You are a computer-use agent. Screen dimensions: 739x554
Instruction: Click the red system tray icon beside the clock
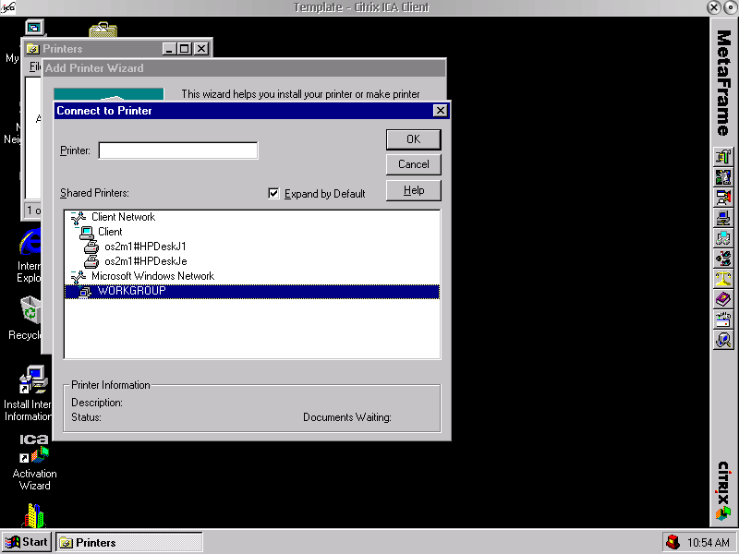pos(673,542)
